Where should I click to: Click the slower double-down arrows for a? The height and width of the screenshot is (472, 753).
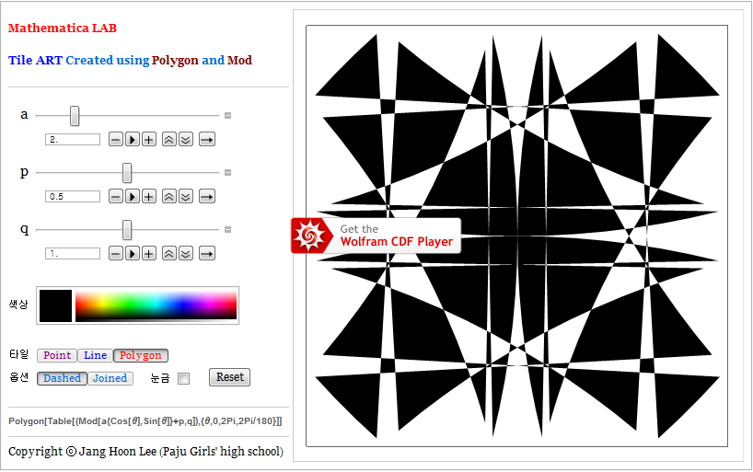(186, 140)
